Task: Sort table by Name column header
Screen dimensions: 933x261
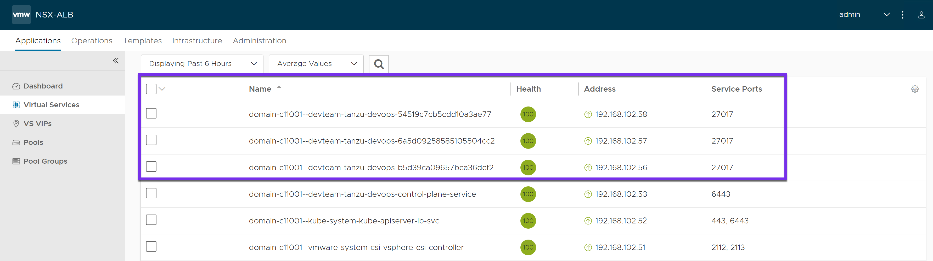Action: [x=260, y=89]
